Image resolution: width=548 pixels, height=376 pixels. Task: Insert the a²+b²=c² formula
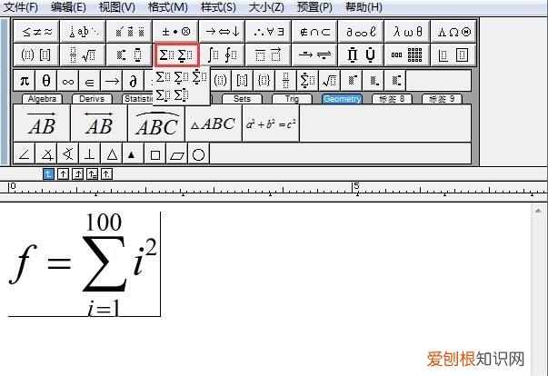(271, 124)
